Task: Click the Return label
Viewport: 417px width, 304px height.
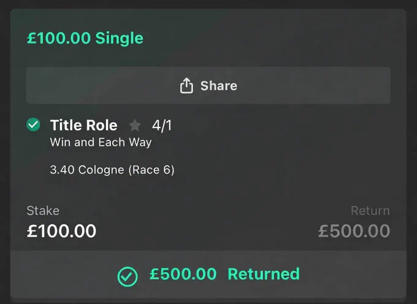Action: (x=370, y=211)
